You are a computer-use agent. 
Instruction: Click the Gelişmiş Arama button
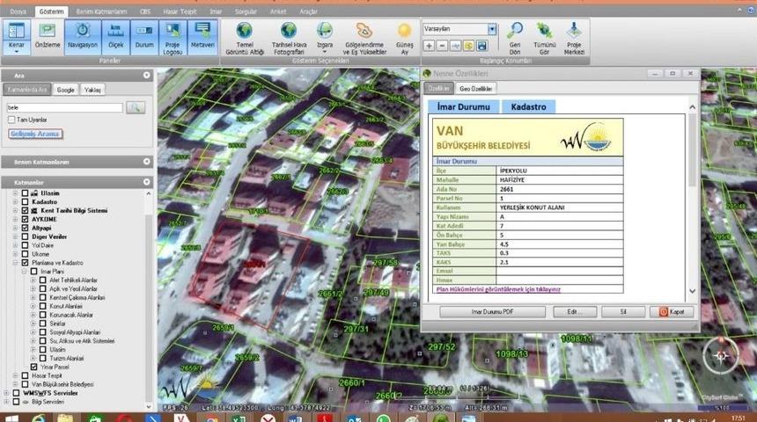click(35, 134)
